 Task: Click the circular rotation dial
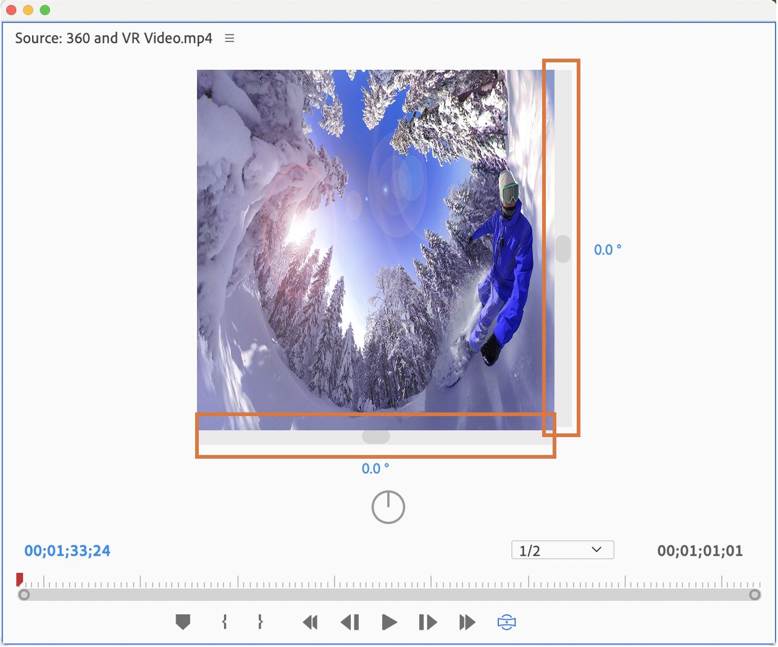pyautogui.click(x=388, y=507)
